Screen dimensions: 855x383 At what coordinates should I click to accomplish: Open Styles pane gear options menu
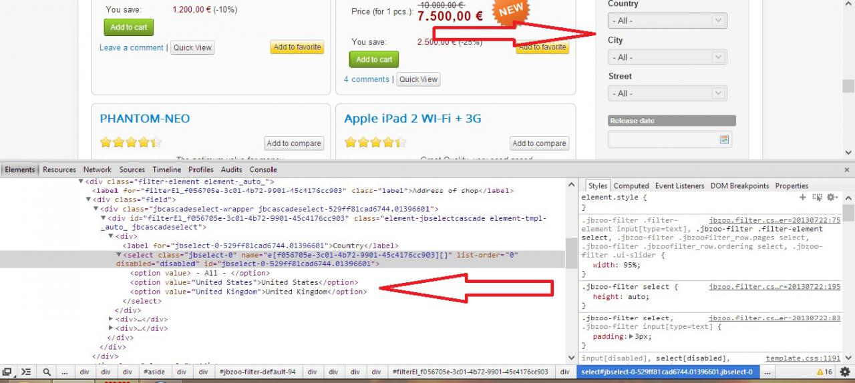click(832, 198)
